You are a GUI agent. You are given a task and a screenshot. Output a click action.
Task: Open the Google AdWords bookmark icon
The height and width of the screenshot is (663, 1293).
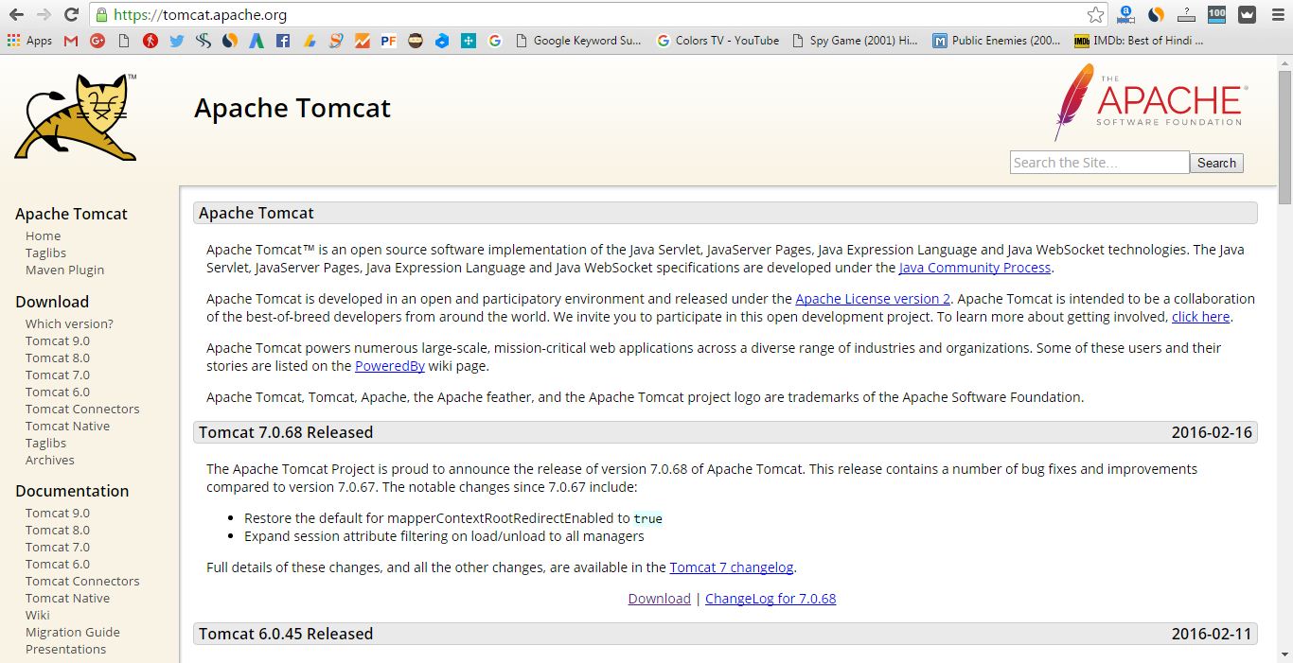(257, 41)
